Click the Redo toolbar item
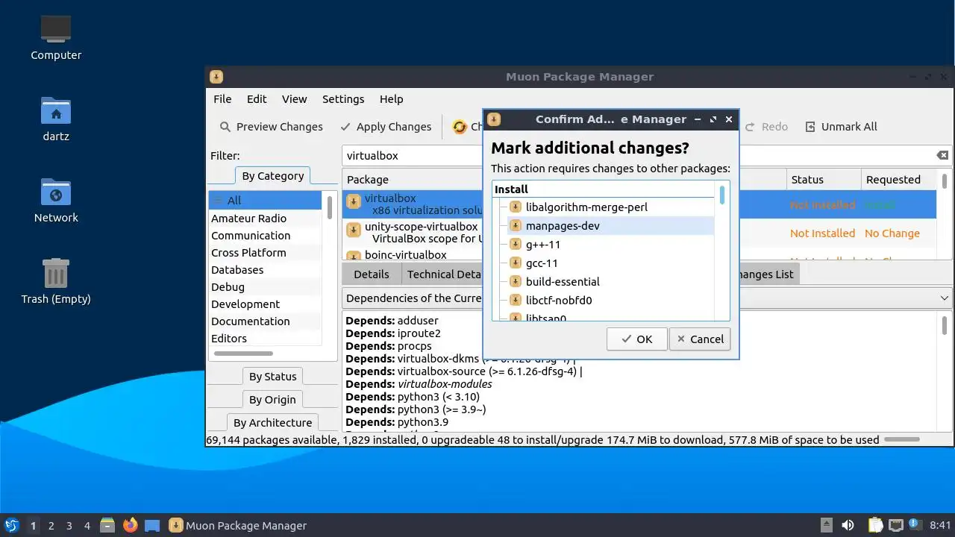The image size is (955, 537). coord(766,127)
